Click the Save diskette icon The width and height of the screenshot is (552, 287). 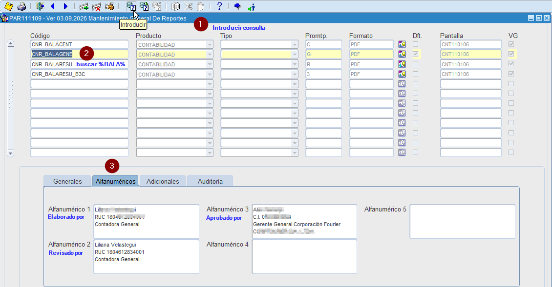coord(8,6)
